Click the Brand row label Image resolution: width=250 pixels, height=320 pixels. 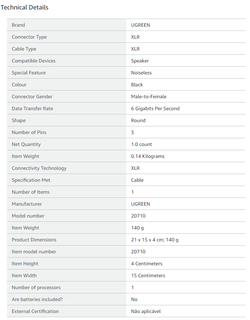[x=18, y=25]
